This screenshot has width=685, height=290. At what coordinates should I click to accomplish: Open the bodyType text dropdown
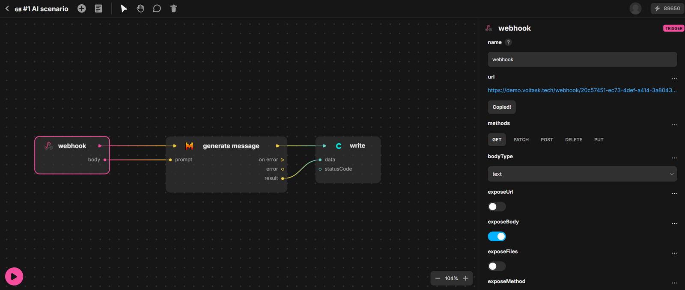click(582, 174)
